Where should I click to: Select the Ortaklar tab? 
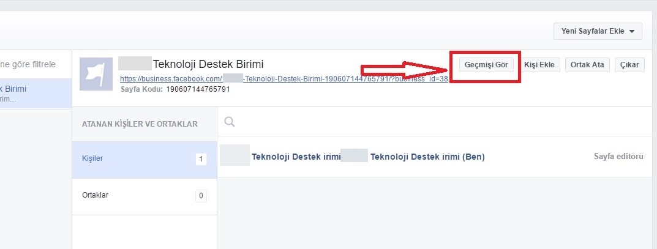(145, 196)
